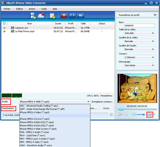
Task: Select M4A - MPEG-4 Audio profile
Action: click(x=55, y=132)
